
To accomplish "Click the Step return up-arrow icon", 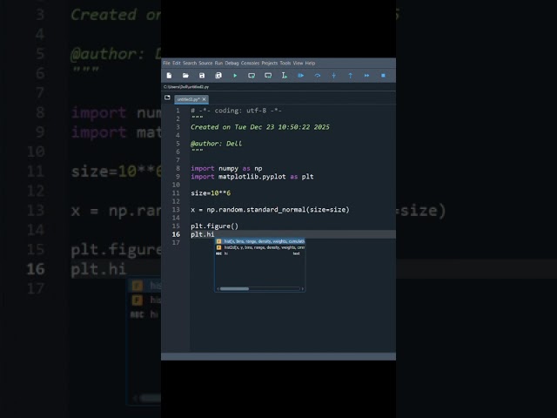I will tap(350, 76).
